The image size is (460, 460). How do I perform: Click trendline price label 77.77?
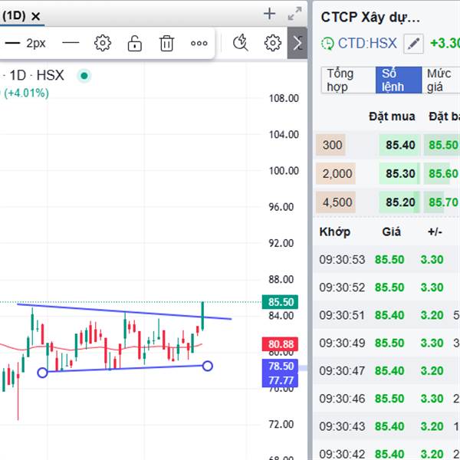(x=280, y=380)
